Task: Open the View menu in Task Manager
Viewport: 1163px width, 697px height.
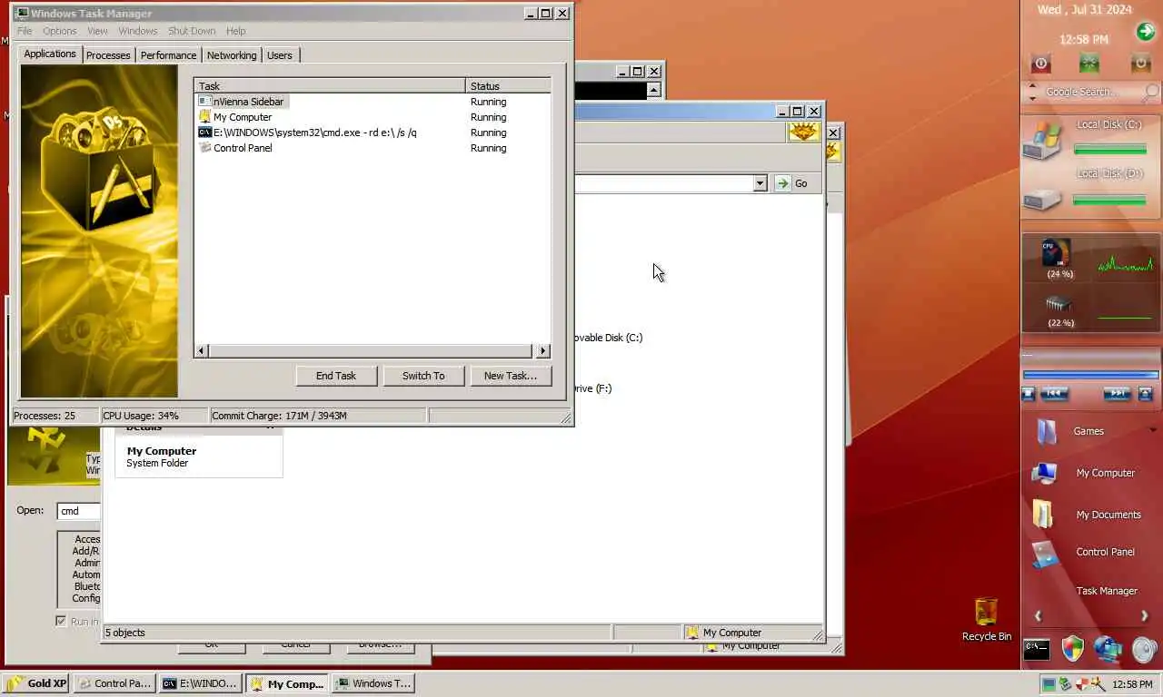Action: 97,31
